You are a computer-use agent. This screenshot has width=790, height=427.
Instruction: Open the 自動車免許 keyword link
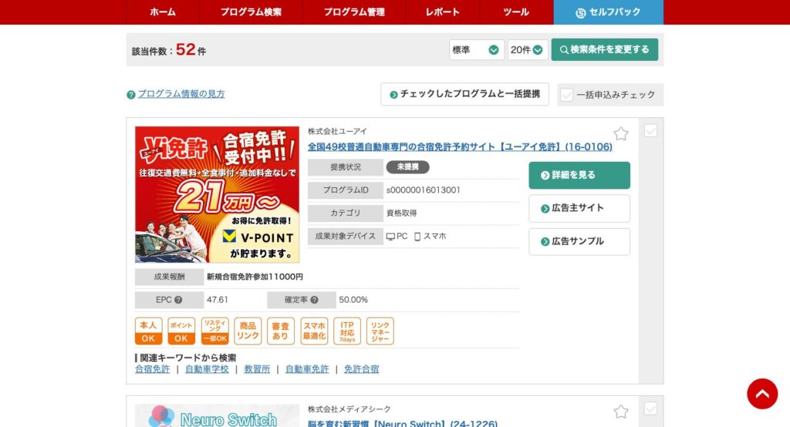pyautogui.click(x=307, y=369)
